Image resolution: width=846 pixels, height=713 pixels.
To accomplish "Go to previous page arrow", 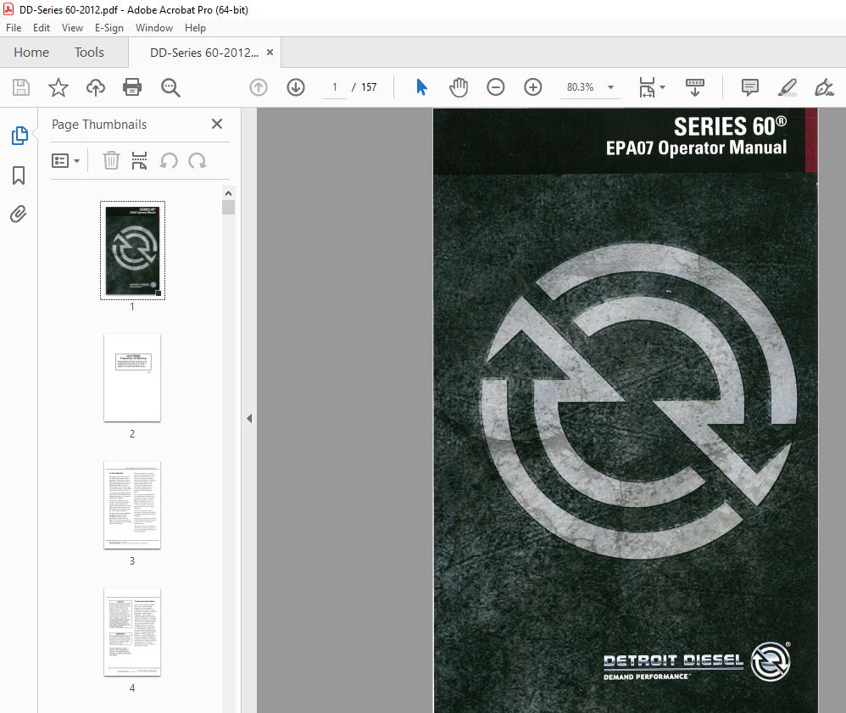I will pos(259,87).
